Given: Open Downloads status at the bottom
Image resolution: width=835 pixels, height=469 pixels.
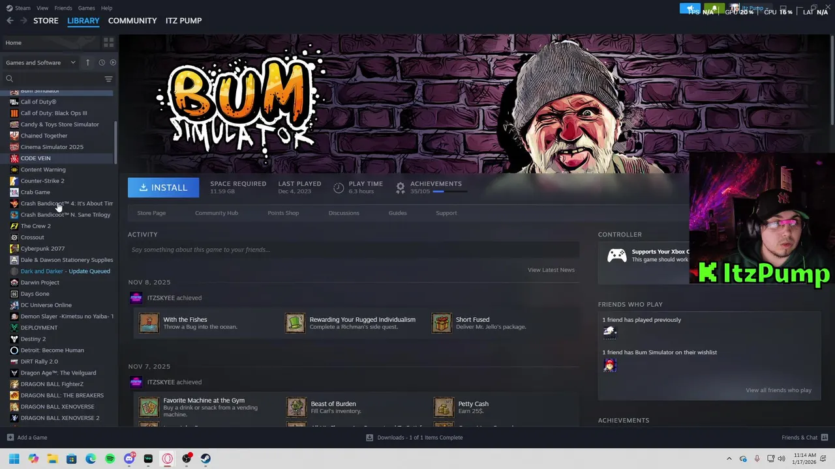Looking at the screenshot, I should (x=414, y=438).
